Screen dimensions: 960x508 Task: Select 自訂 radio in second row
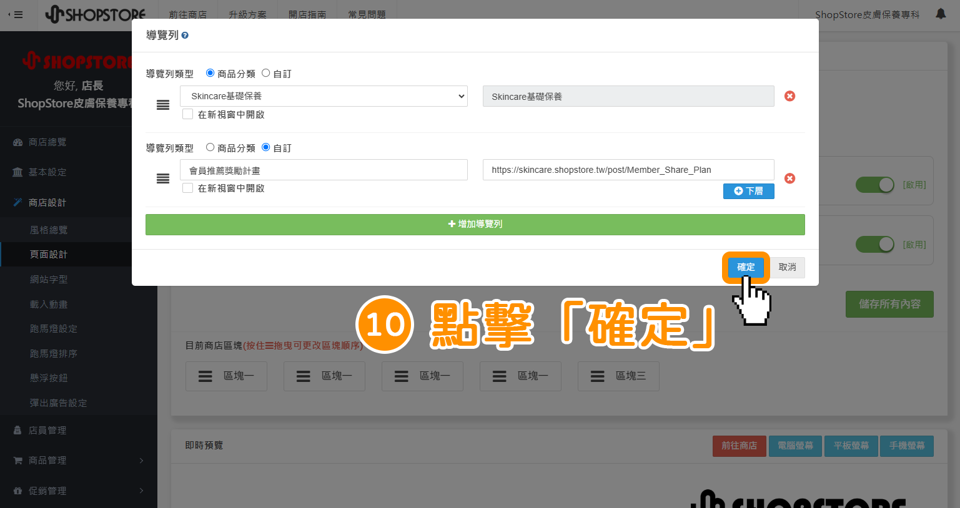click(x=266, y=147)
